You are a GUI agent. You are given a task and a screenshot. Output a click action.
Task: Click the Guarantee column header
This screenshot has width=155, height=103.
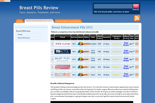coord(106,37)
